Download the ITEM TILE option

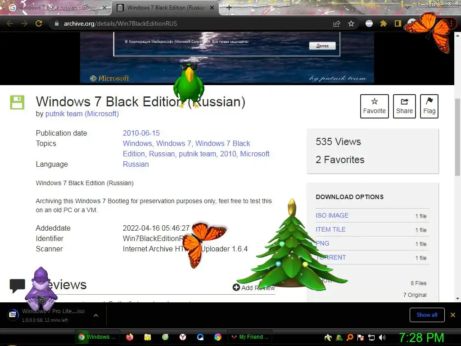click(x=330, y=229)
